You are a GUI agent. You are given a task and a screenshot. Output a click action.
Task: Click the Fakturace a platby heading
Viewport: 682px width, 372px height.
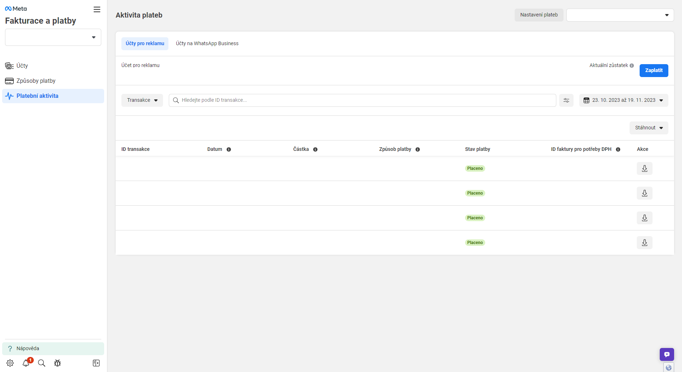pos(41,21)
